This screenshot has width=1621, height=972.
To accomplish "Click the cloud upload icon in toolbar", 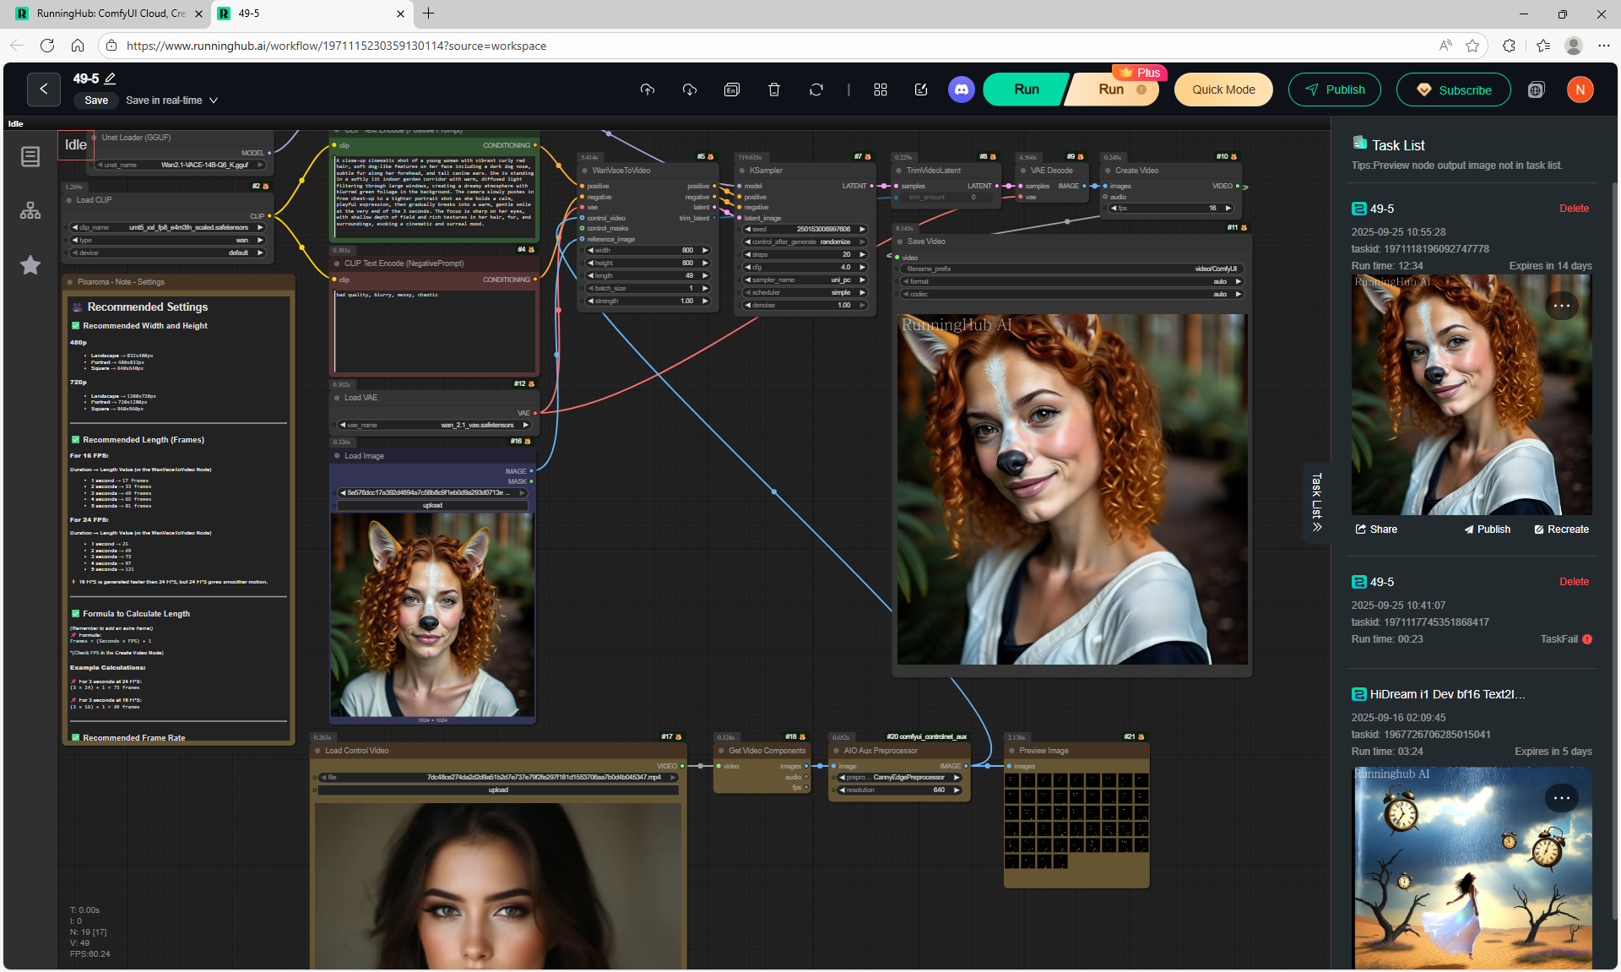I will (648, 90).
